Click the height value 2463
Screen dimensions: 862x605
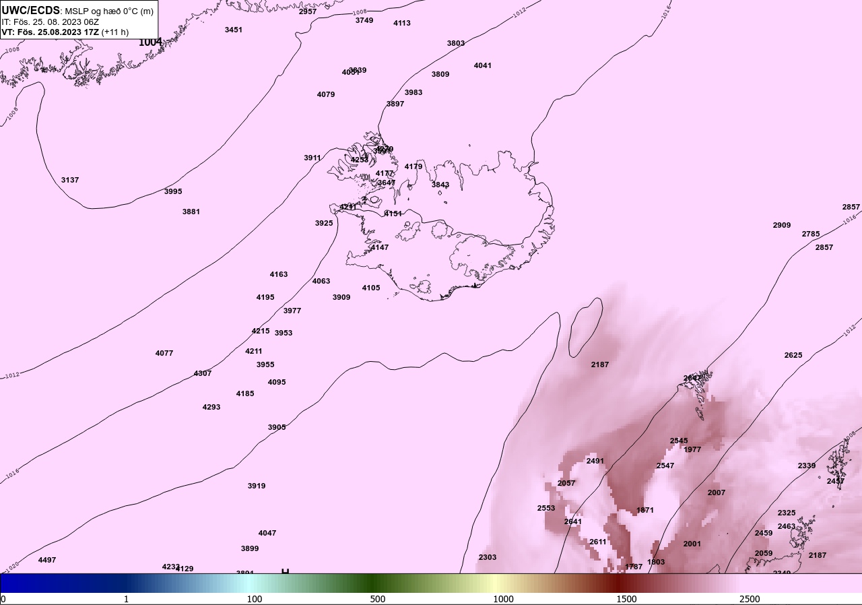coord(787,526)
